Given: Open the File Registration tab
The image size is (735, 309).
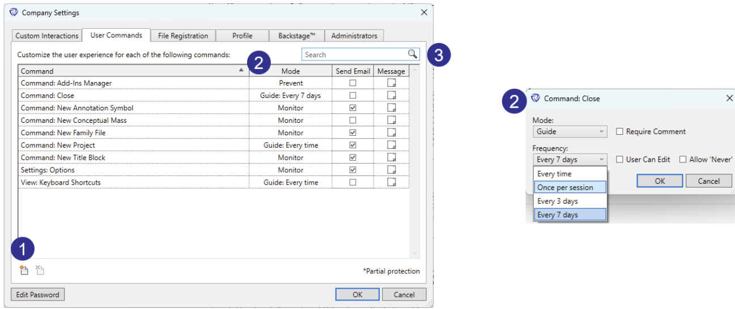Looking at the screenshot, I should click(x=183, y=36).
